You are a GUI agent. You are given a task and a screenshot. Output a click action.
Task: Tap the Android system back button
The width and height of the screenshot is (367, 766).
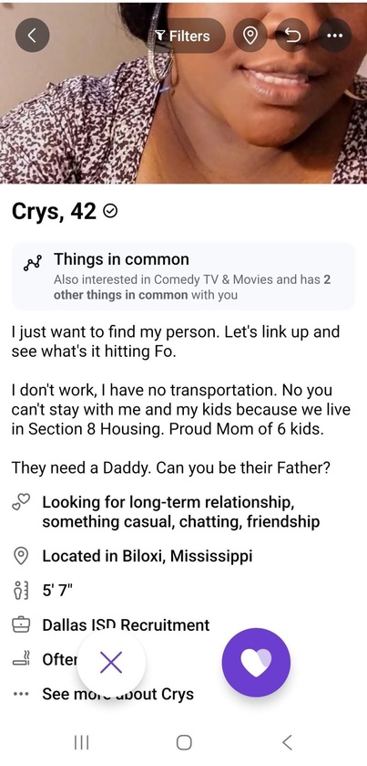coord(287,742)
